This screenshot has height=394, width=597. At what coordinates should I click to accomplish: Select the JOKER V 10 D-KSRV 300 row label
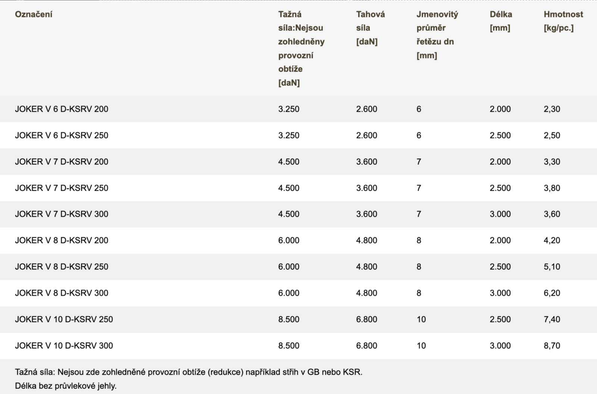(64, 345)
